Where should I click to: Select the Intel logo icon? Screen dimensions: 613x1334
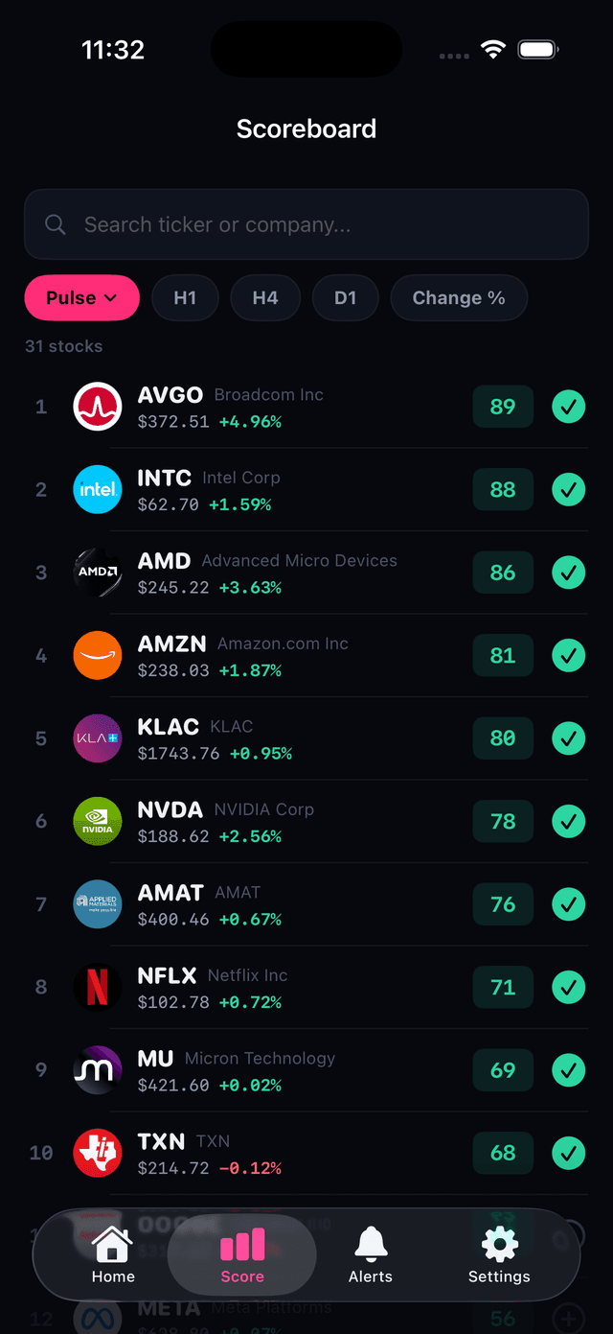pos(97,489)
